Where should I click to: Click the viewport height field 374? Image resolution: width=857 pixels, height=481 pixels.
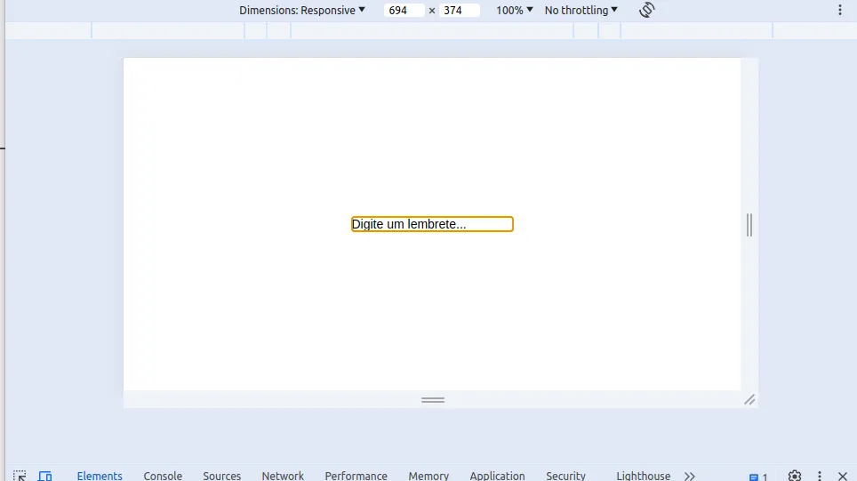click(x=459, y=10)
